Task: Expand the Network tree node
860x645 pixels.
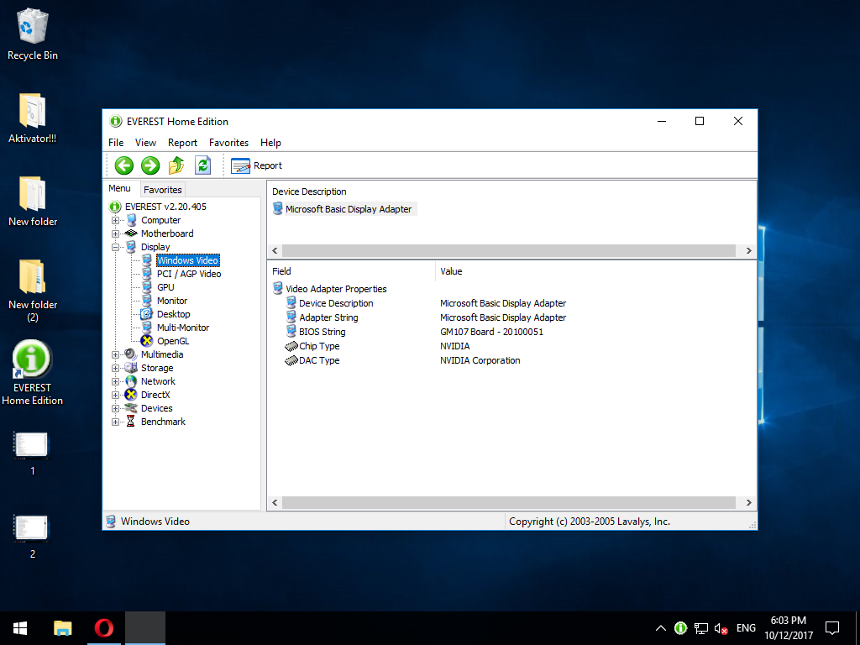Action: 115,382
